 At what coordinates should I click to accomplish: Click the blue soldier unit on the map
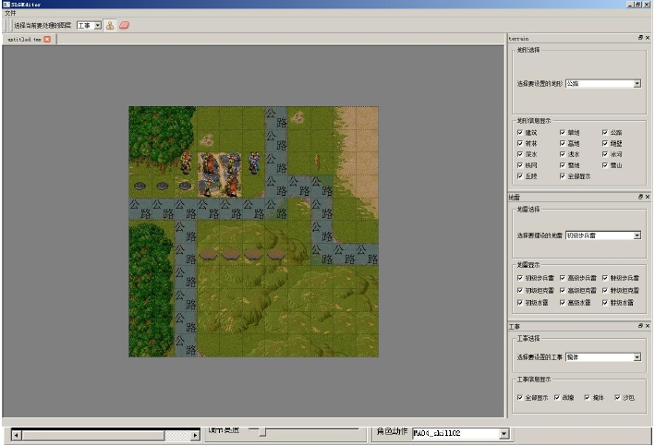click(x=253, y=163)
